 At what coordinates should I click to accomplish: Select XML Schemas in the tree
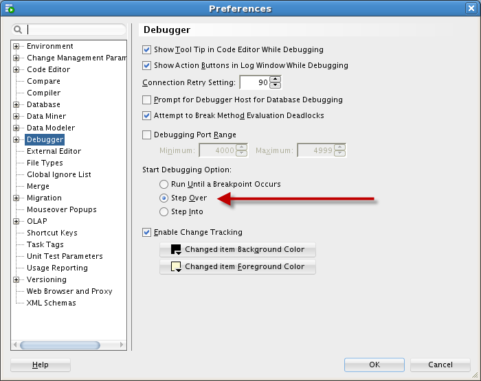click(x=52, y=303)
